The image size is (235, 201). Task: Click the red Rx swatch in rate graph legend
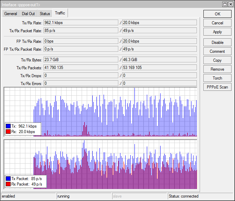coord(8,132)
